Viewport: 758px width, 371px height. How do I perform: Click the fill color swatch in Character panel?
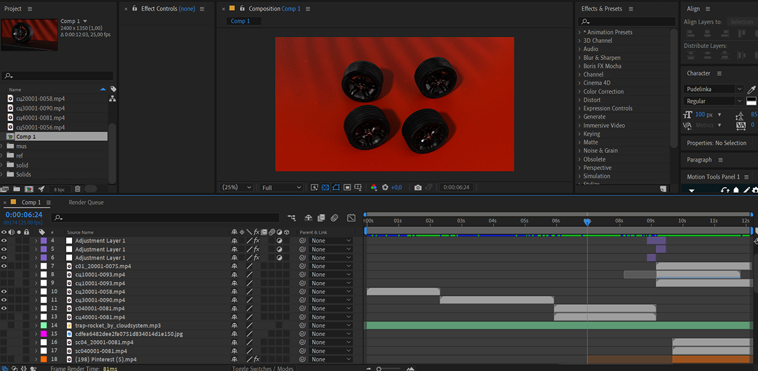tap(751, 101)
